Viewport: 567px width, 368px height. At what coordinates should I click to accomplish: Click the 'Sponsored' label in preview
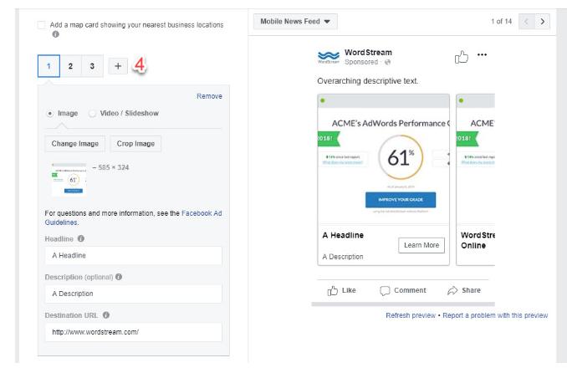point(361,62)
